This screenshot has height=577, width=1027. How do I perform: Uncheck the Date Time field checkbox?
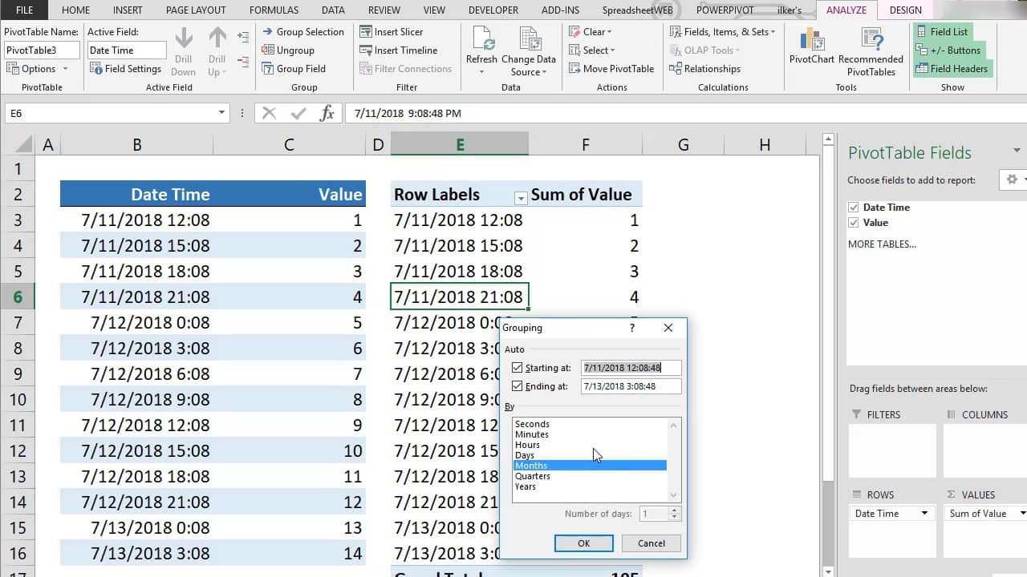pos(854,208)
